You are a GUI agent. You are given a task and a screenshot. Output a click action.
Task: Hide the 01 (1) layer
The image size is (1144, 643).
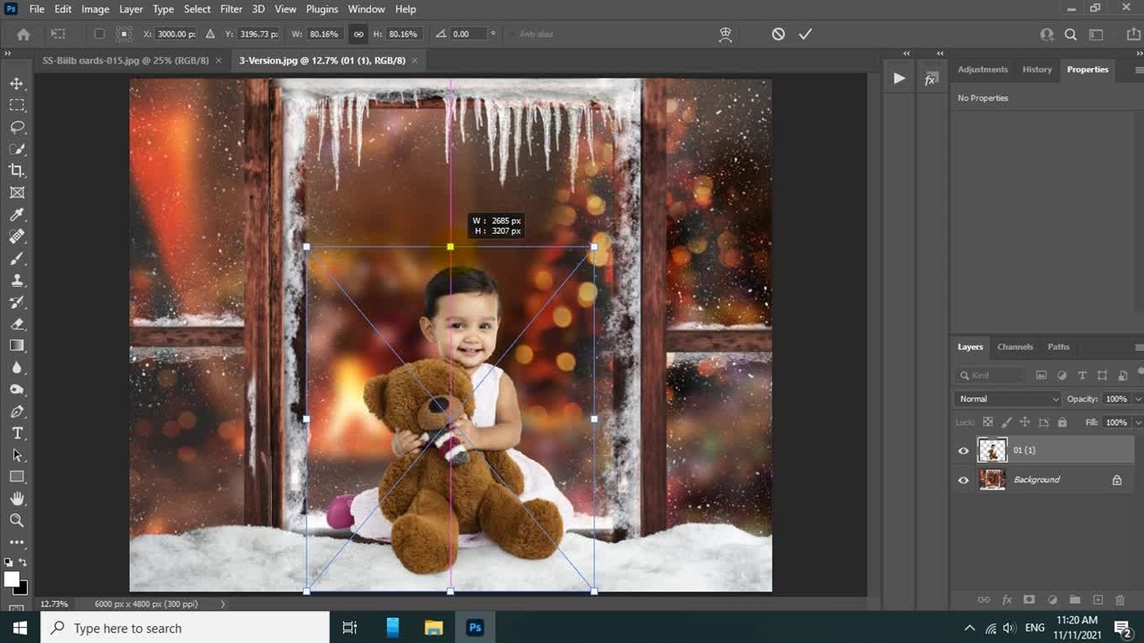[963, 451]
